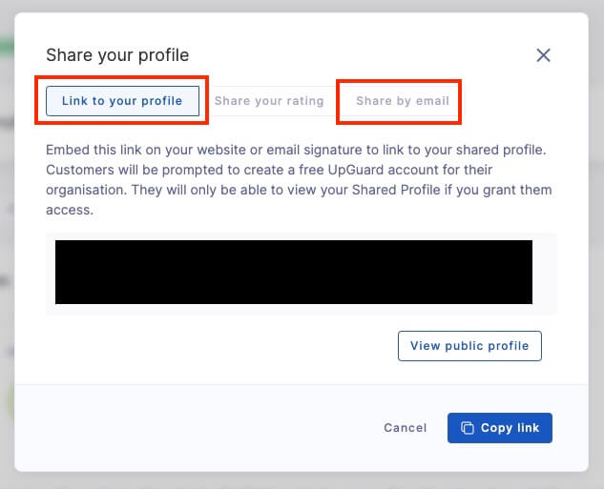604x489 pixels.
Task: Click the View public profile button
Action: tap(469, 346)
